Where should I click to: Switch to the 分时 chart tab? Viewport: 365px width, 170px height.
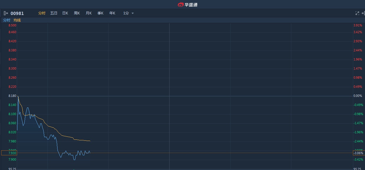(42, 13)
